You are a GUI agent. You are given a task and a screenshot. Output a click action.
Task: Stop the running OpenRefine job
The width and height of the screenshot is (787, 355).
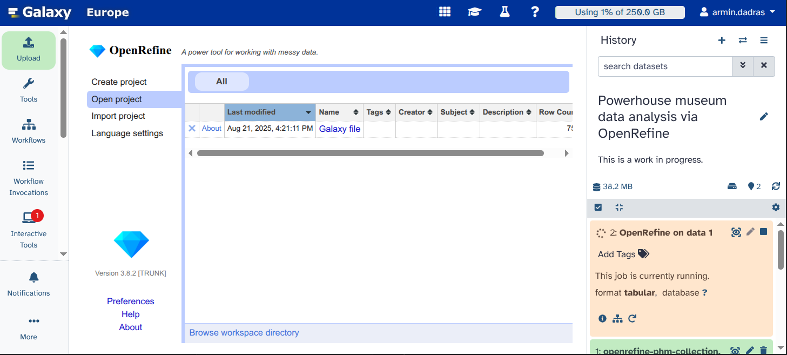click(763, 232)
